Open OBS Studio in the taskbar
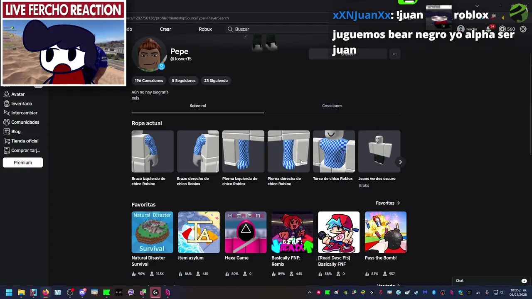This screenshot has width=532, height=299. [70, 292]
